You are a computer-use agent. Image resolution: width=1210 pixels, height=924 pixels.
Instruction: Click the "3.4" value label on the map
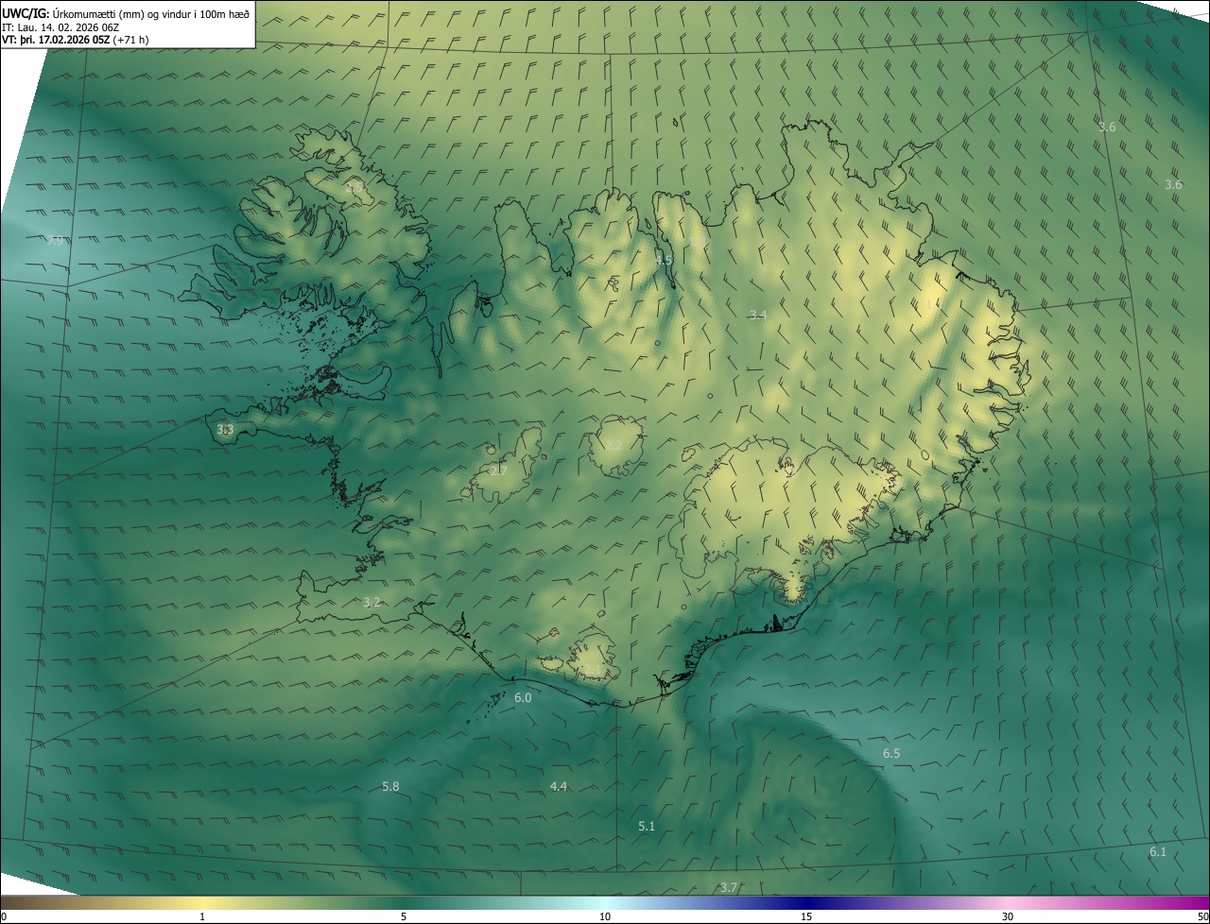click(x=757, y=315)
